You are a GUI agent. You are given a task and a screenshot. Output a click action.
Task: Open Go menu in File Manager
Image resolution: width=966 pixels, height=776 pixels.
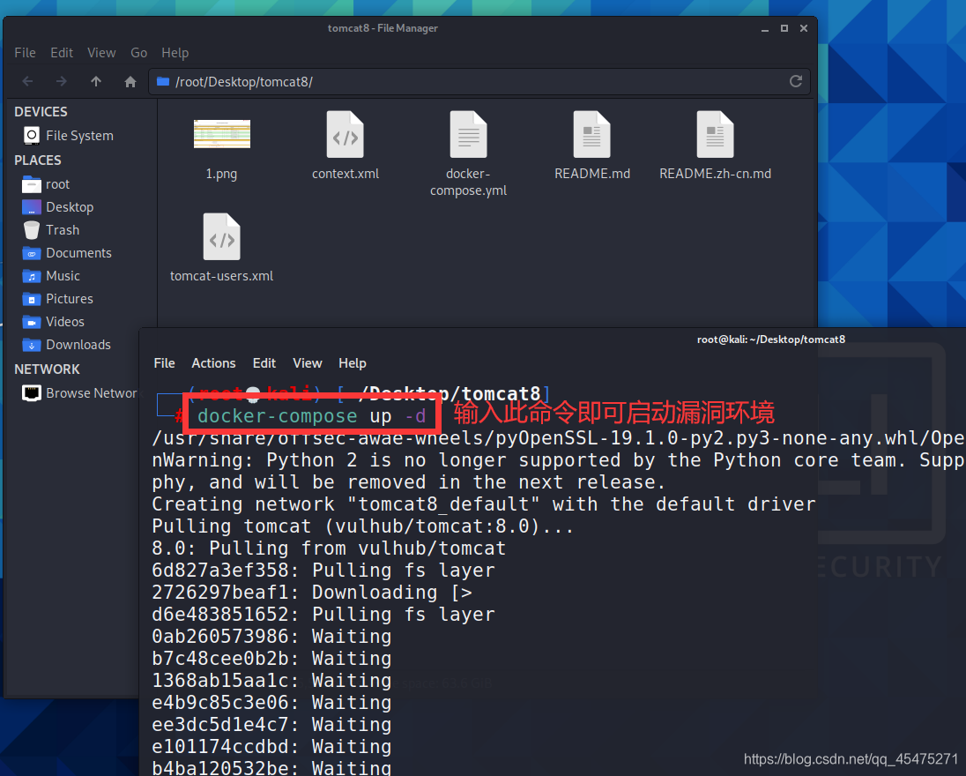click(138, 53)
